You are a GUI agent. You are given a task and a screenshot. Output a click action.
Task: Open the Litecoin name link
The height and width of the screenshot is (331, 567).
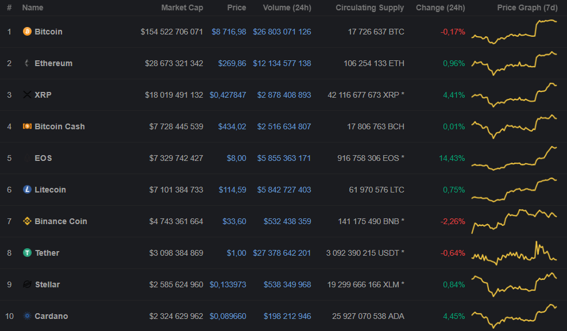pyautogui.click(x=50, y=190)
